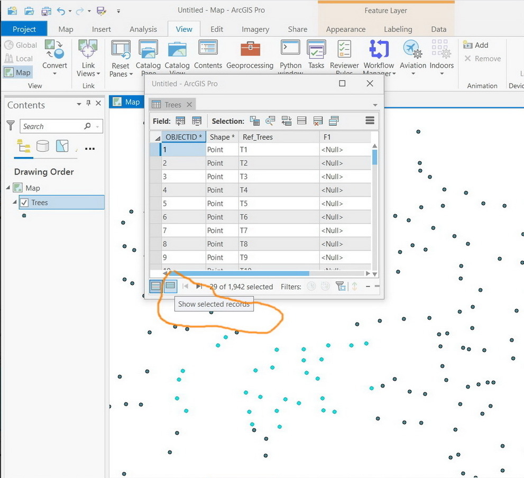Show the Contents pane from the ribbon
524x478 pixels.
point(208,54)
